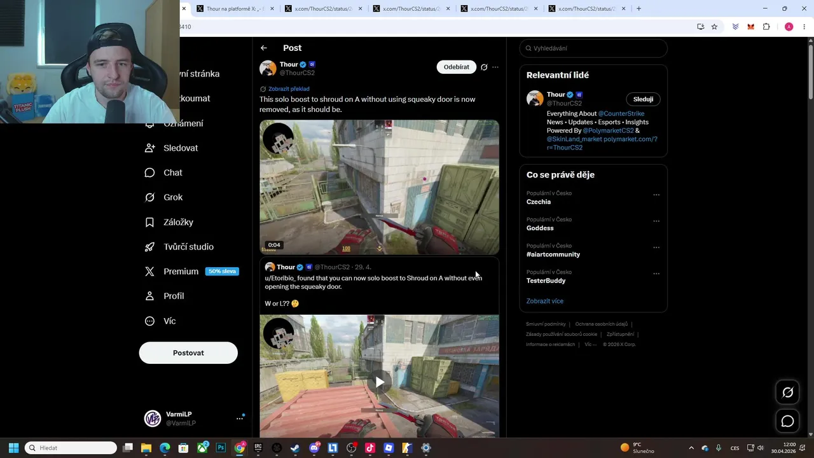Viewport: 814px width, 458px height.
Task: Open the MetaMask fox extension
Action: tap(751, 27)
